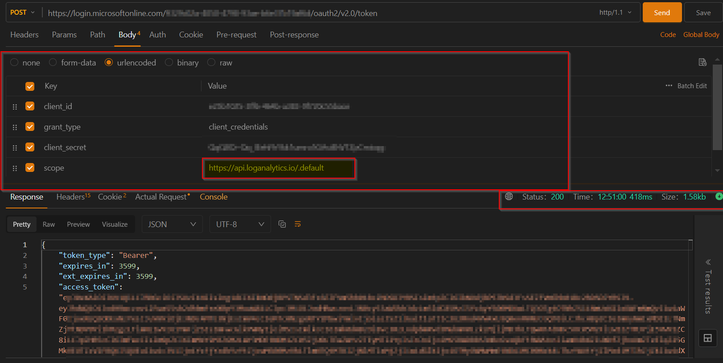Click the globe network icon beside Status
The width and height of the screenshot is (723, 363).
pos(509,196)
